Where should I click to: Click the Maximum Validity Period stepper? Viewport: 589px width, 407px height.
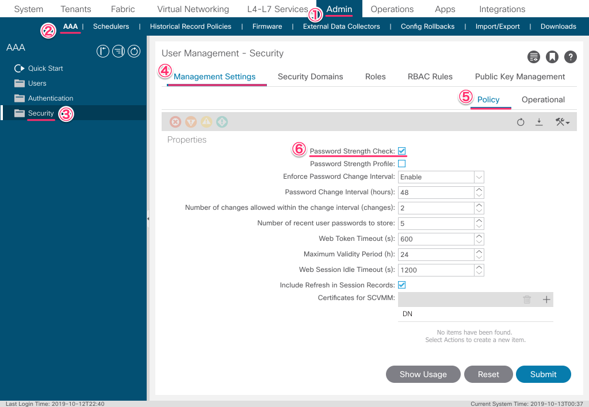pos(479,255)
